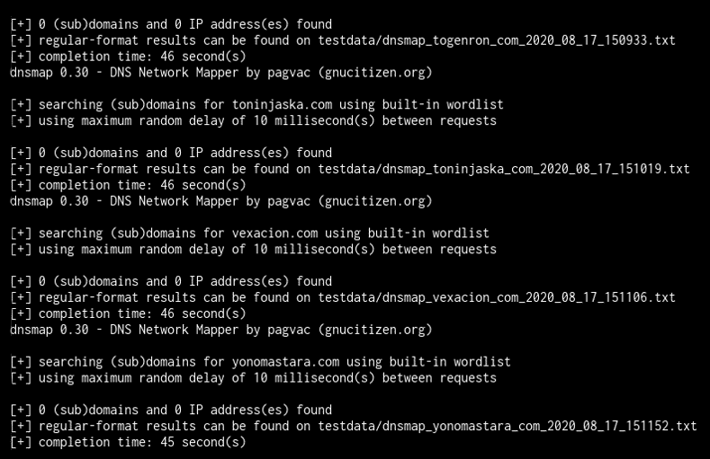
Task: Click the first dnsmap 0.30 banner line
Action: pyautogui.click(x=221, y=73)
